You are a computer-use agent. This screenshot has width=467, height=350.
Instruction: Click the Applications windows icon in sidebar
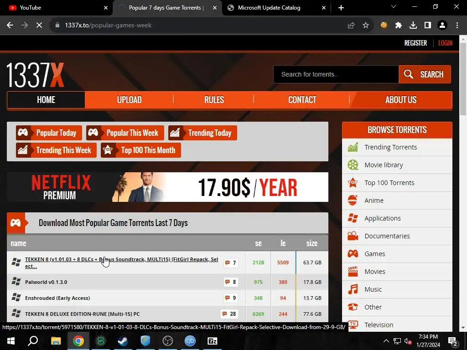353,218
